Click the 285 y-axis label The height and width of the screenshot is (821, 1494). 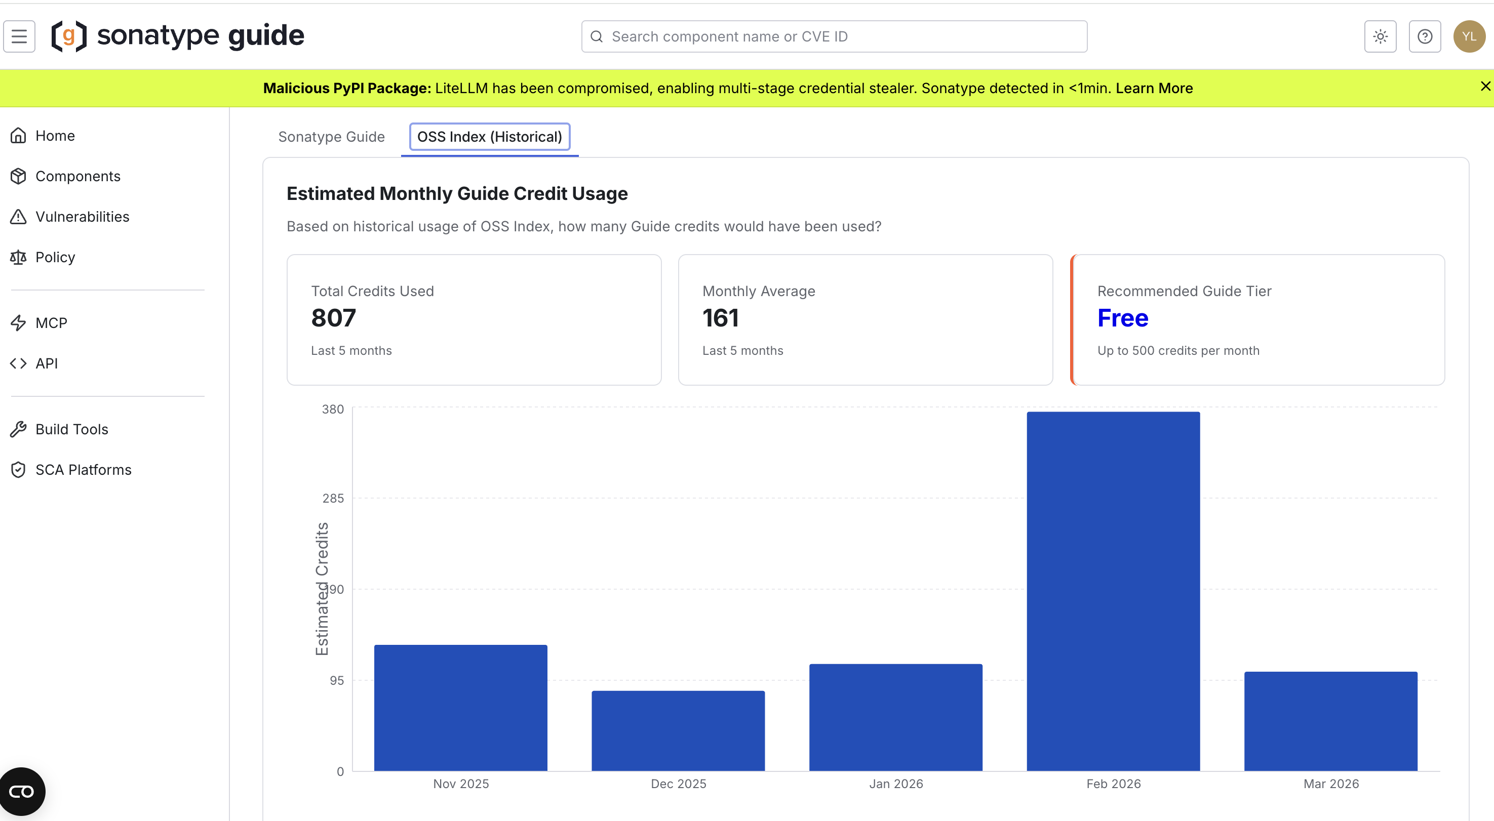(x=333, y=499)
